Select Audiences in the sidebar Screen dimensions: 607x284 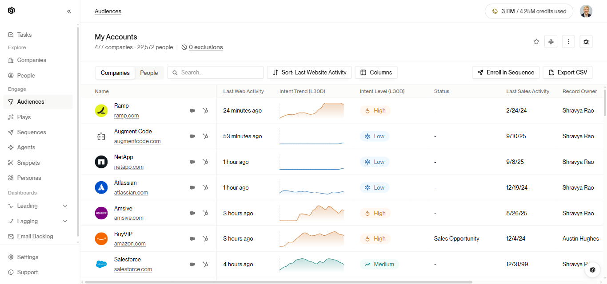[x=38, y=101]
